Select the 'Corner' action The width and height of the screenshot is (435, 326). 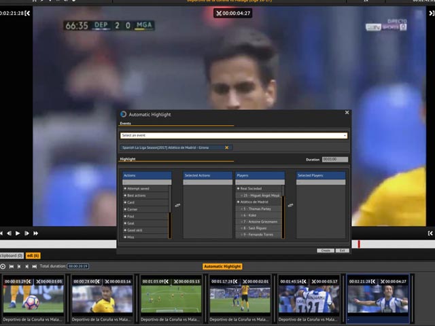[145, 209]
